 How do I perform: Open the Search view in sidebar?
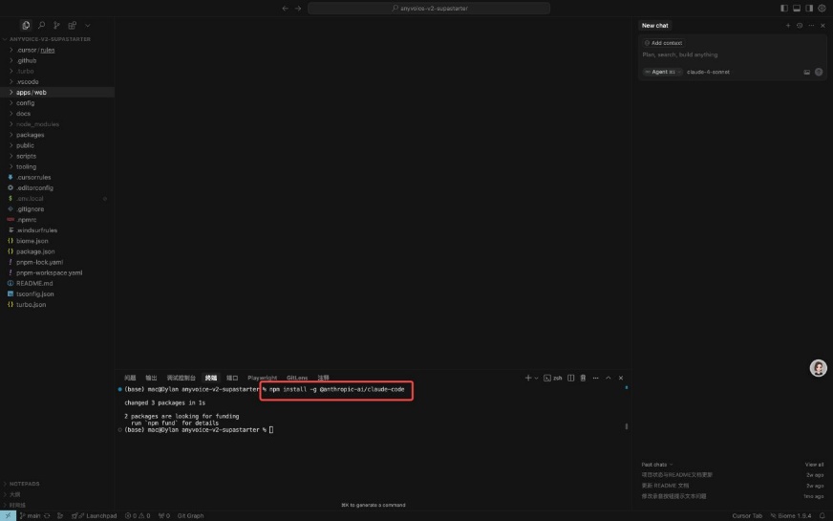tap(42, 25)
